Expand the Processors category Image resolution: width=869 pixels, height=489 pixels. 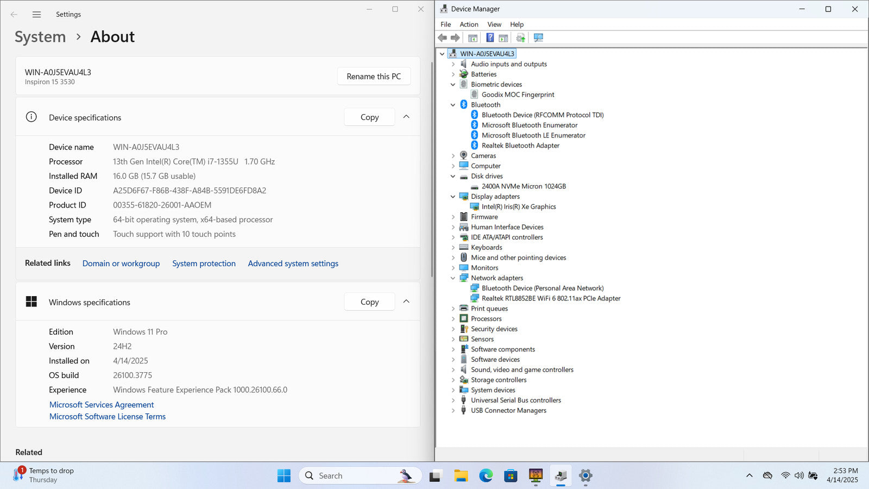pyautogui.click(x=453, y=319)
